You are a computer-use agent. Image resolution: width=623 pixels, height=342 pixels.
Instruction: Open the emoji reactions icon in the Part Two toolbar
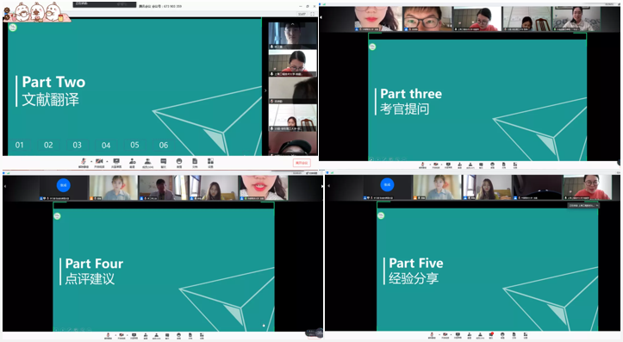click(179, 161)
